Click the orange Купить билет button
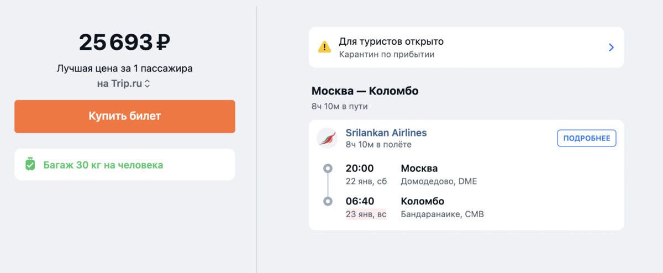The height and width of the screenshot is (273, 663). click(x=125, y=116)
